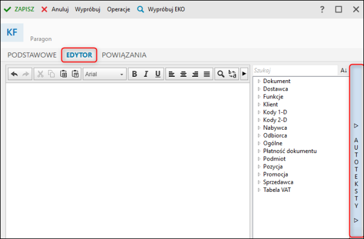This screenshot has width=364, height=239.
Task: Expand the Klient tree node
Action: coord(259,105)
